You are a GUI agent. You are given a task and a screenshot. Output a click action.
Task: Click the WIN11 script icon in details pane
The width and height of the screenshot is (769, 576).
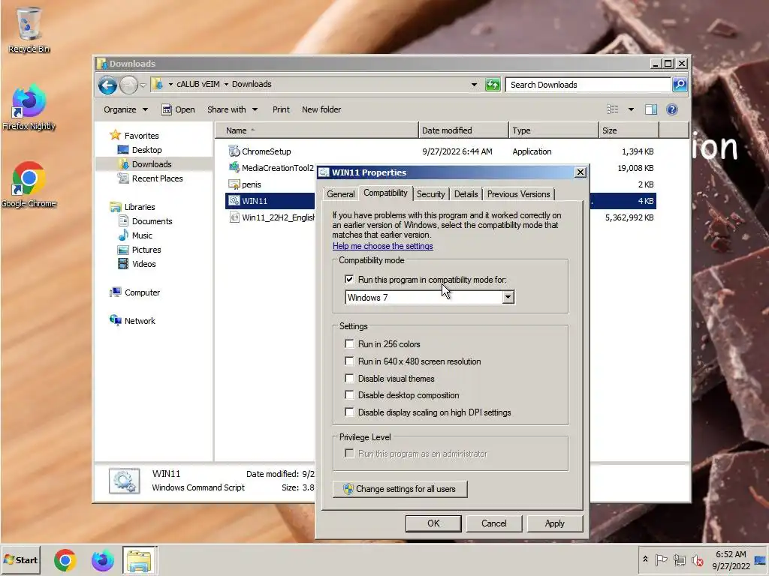pos(124,481)
